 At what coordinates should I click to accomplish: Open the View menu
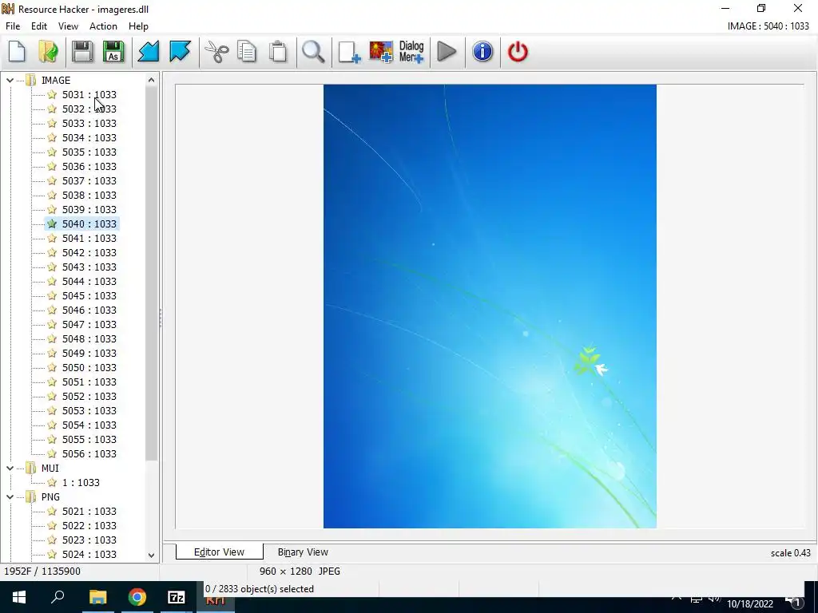[x=69, y=26]
